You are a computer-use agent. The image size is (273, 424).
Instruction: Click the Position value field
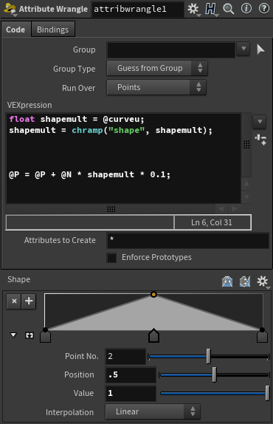pos(131,375)
